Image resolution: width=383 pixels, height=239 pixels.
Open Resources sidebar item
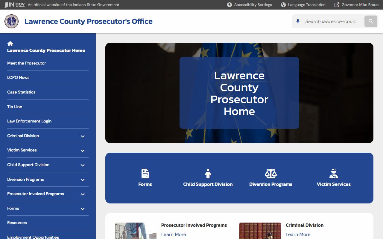[x=17, y=223]
